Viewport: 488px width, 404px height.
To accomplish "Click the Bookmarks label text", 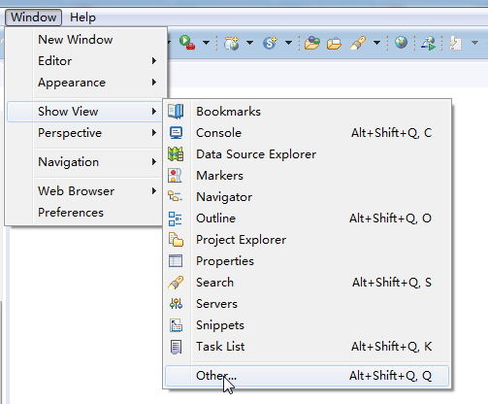I will pos(228,112).
